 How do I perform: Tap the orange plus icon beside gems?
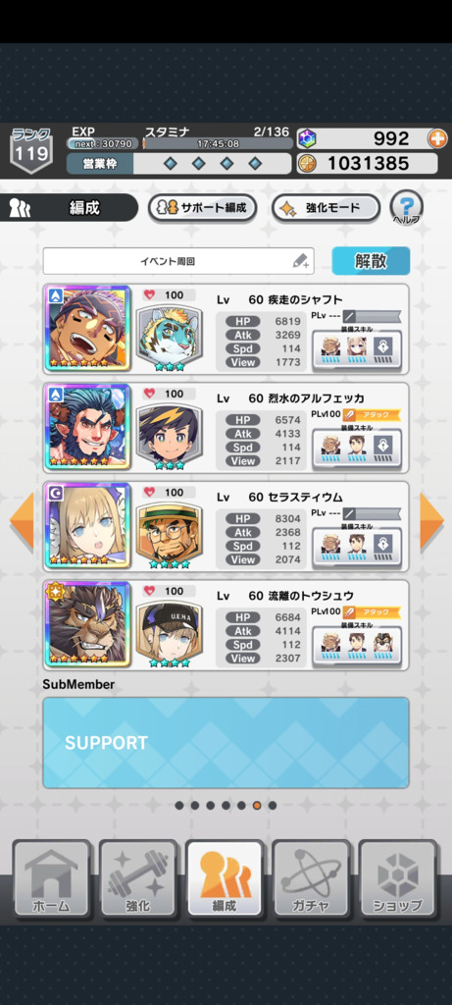(438, 138)
